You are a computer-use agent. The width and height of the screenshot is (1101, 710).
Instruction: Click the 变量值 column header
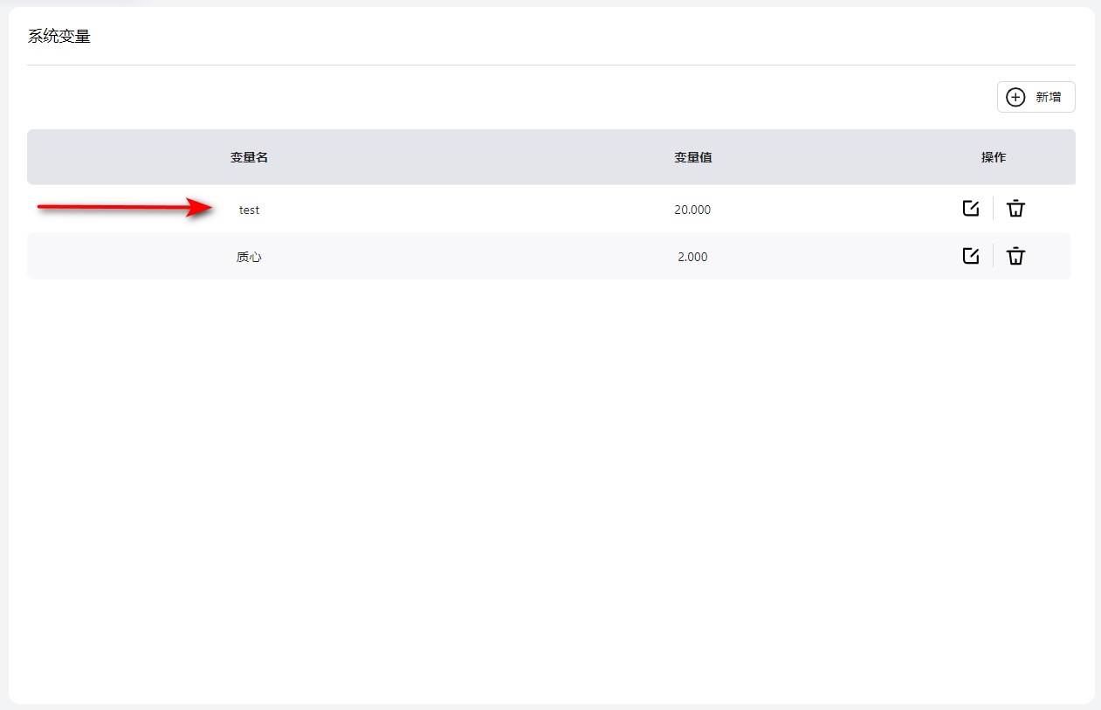[x=692, y=157]
